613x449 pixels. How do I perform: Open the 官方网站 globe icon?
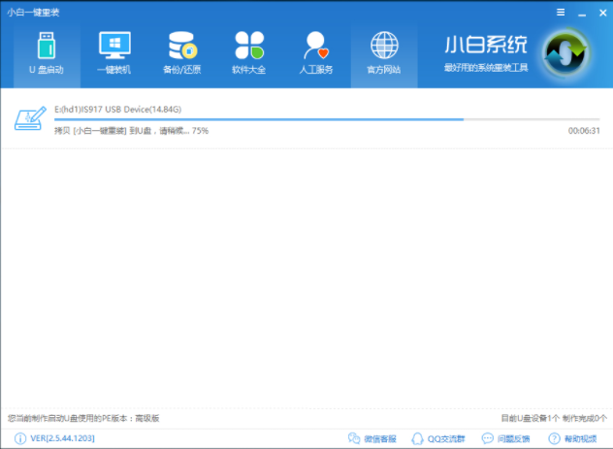click(x=384, y=47)
